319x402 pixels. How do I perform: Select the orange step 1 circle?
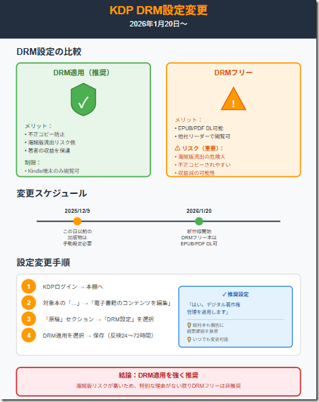click(28, 286)
